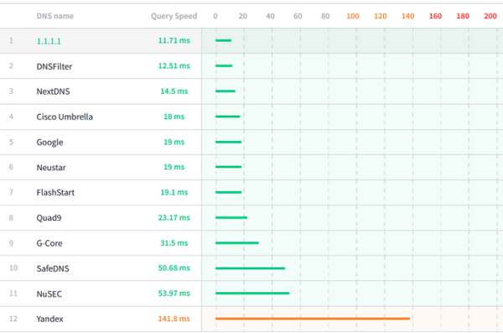Select the Cisco Umbrella row name
Image resolution: width=503 pixels, height=333 pixels.
coord(65,117)
